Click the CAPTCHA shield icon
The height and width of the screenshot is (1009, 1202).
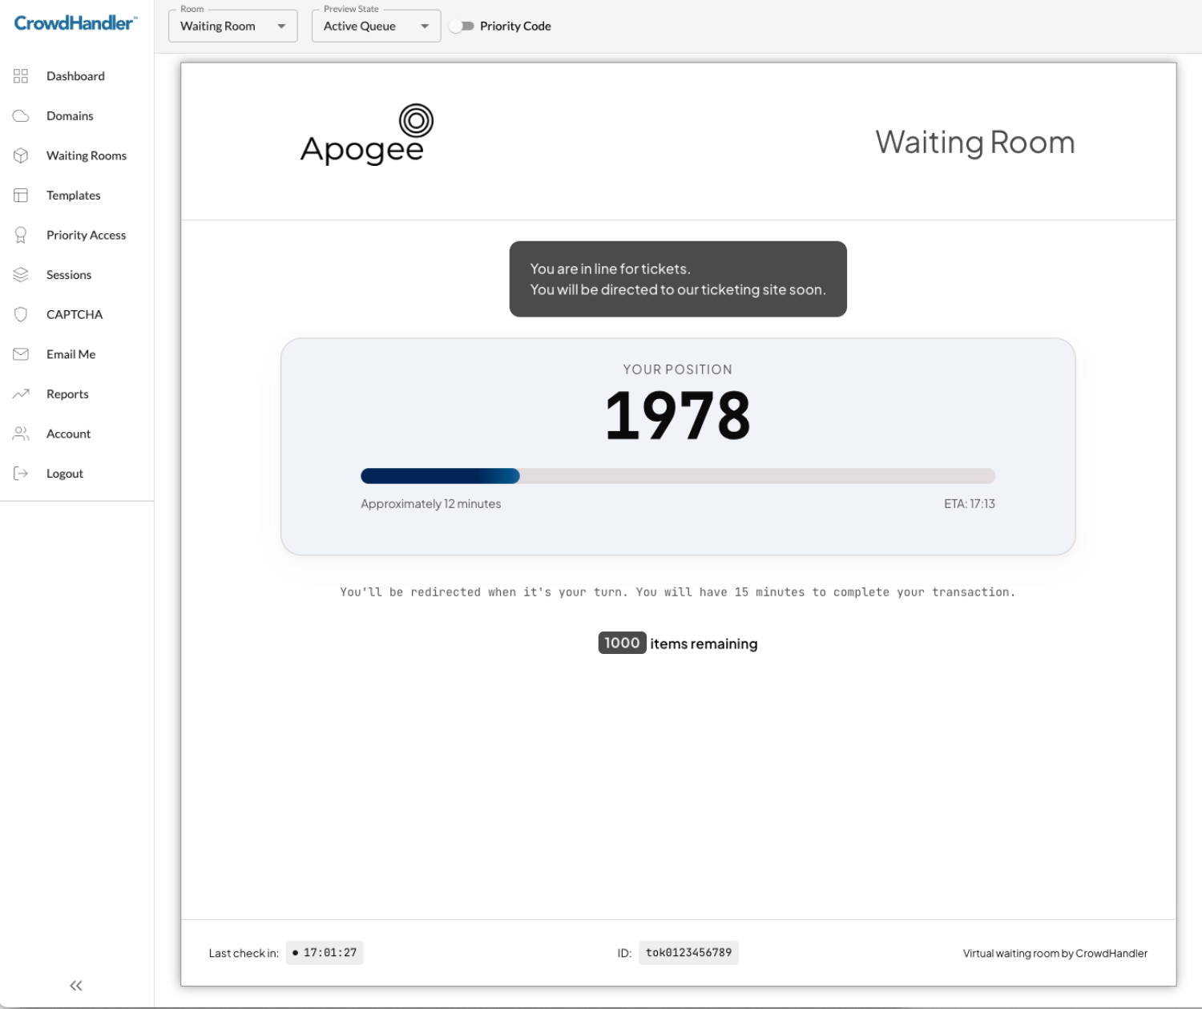tap(21, 314)
